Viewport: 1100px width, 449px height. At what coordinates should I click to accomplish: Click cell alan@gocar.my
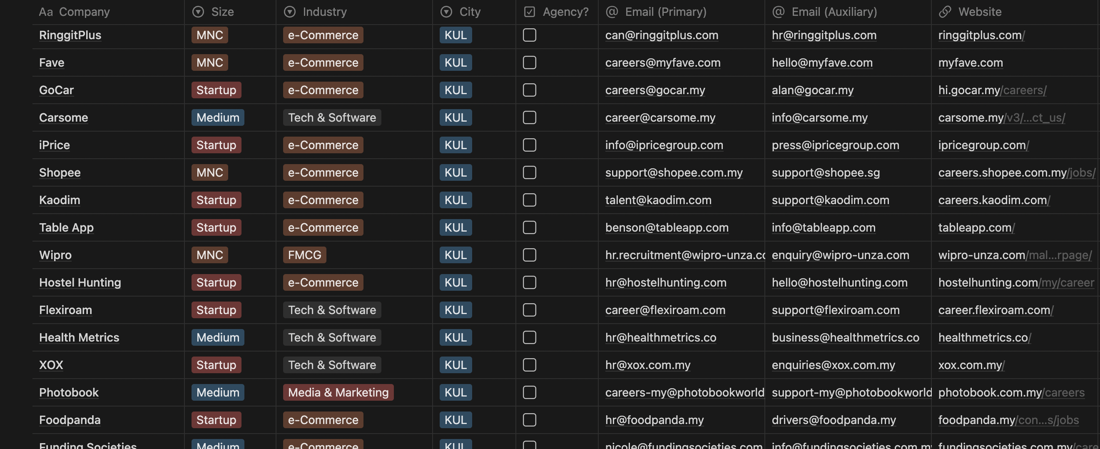click(848, 90)
